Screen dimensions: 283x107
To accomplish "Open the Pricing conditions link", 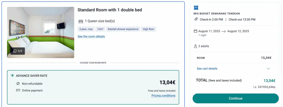I will pyautogui.click(x=163, y=96).
